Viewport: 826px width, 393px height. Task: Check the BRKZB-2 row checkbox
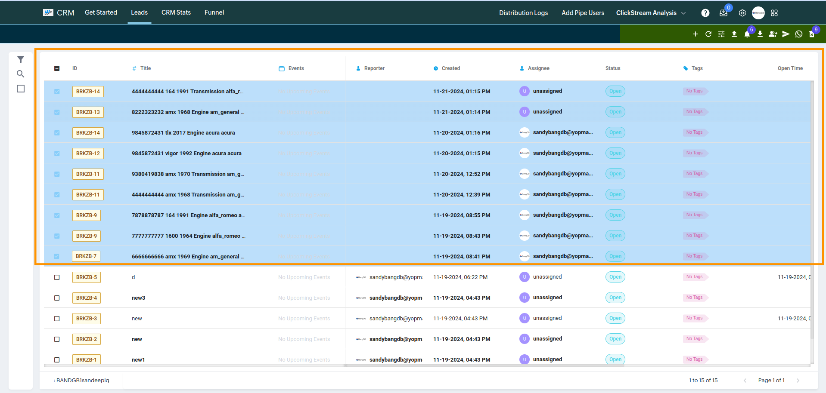click(x=57, y=339)
